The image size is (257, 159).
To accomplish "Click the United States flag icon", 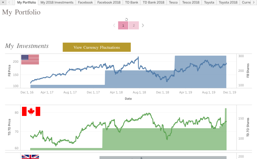I will 30,60.
